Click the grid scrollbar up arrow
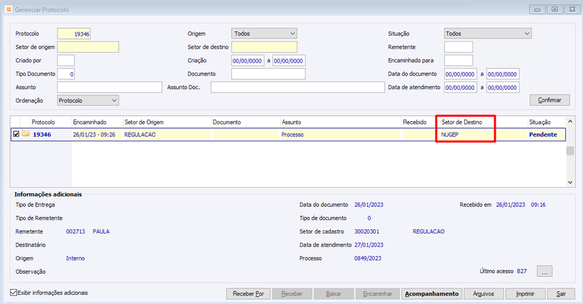Viewport: 583px width, 304px height. (x=570, y=121)
